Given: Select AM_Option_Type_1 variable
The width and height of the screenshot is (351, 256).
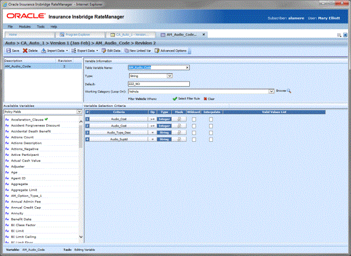Looking at the screenshot, I should [26, 196].
